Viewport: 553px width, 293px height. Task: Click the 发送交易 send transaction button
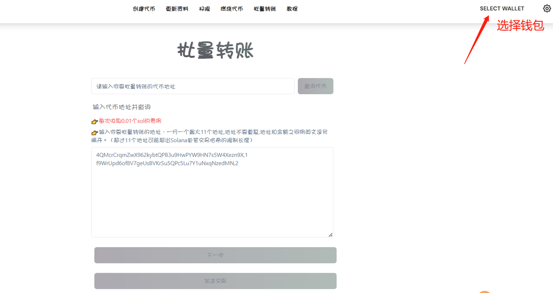coord(215,281)
